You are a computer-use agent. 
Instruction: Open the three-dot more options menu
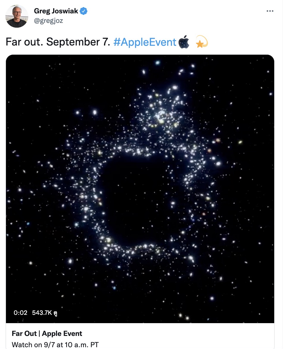[270, 11]
